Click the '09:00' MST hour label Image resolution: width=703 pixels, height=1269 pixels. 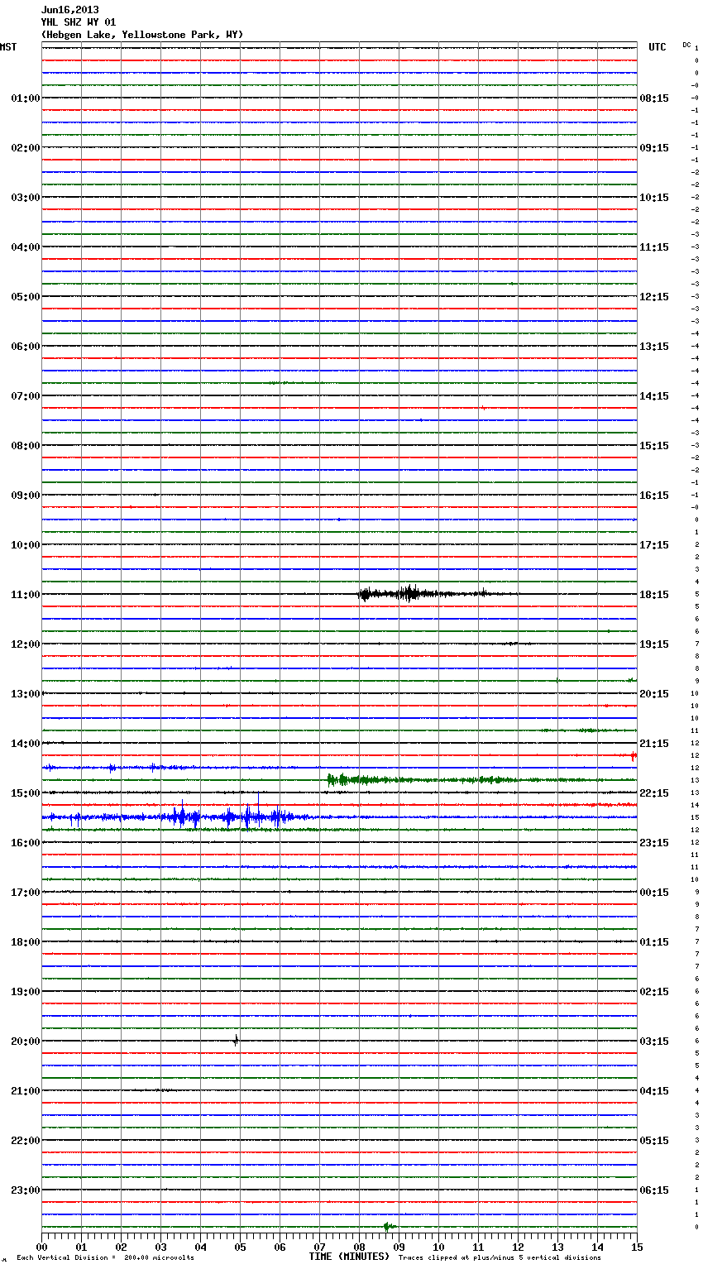click(x=25, y=495)
